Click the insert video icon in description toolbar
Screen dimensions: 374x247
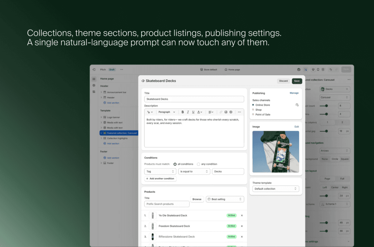point(231,112)
